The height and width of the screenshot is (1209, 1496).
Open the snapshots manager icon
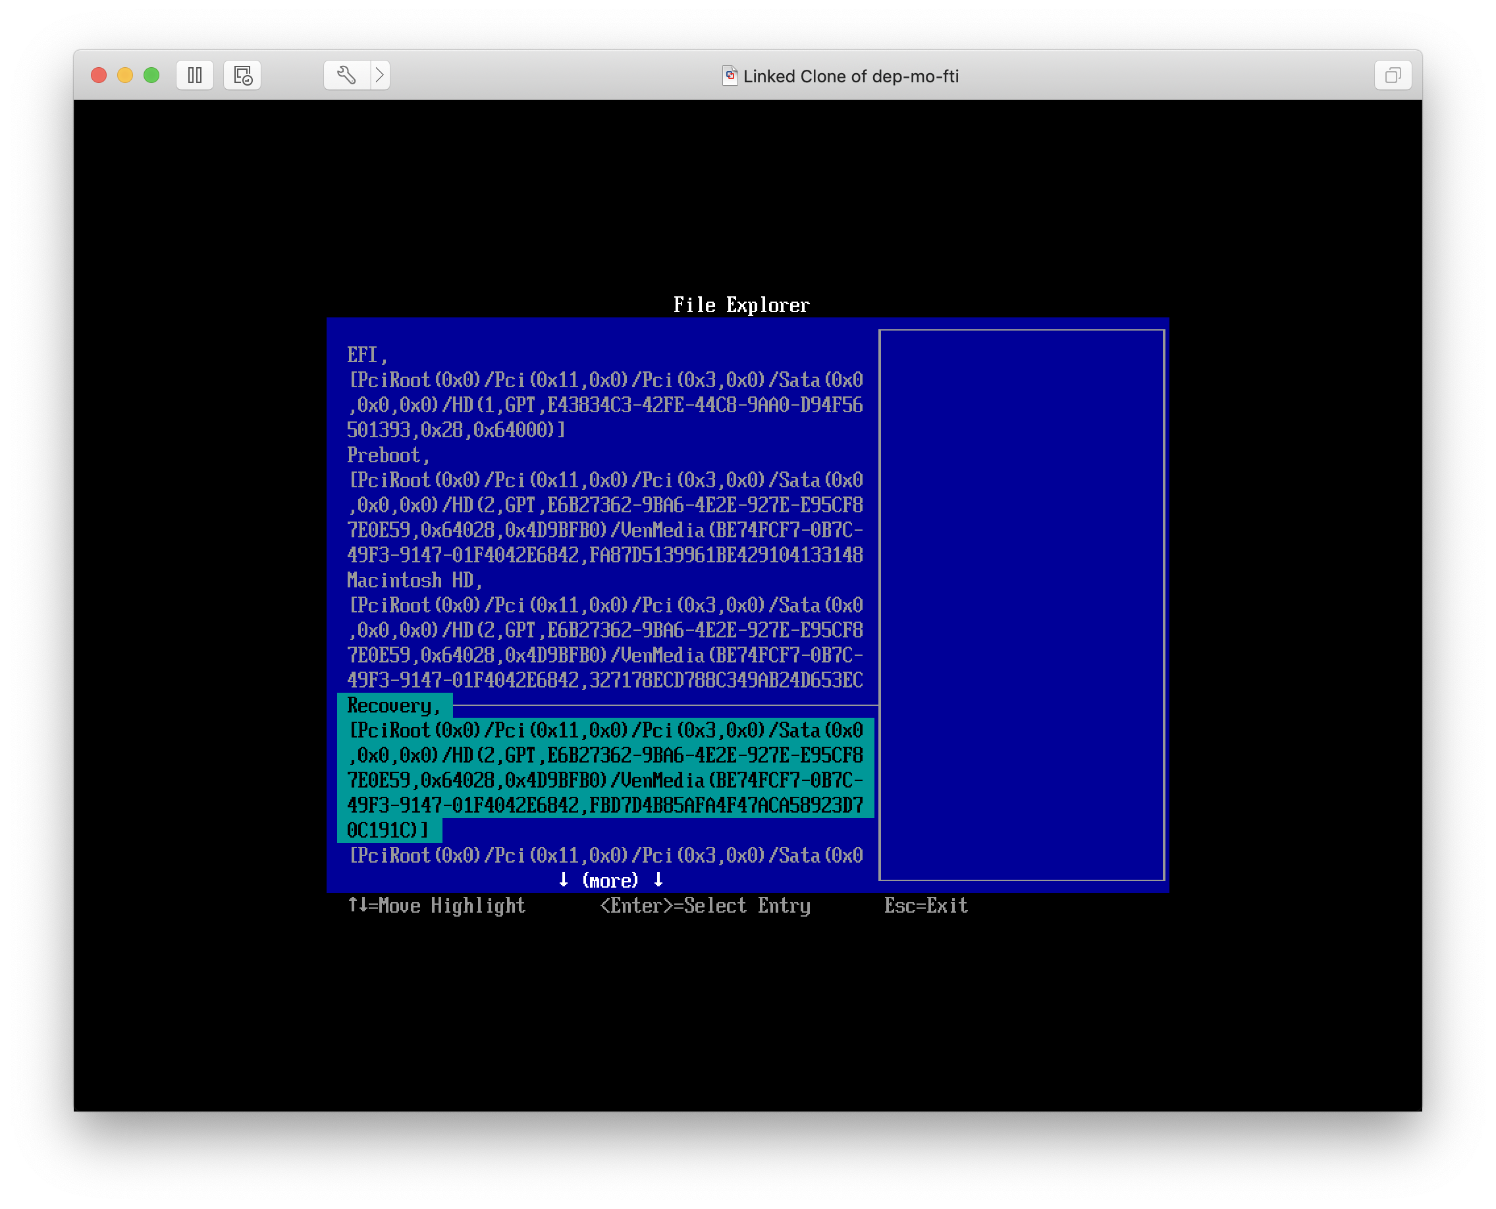click(242, 75)
